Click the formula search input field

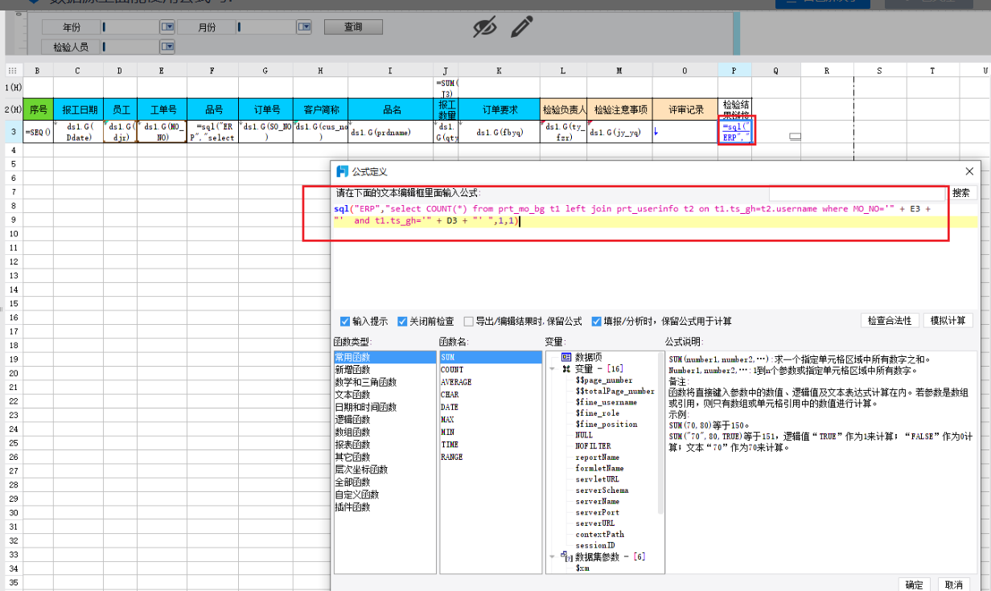point(857,193)
